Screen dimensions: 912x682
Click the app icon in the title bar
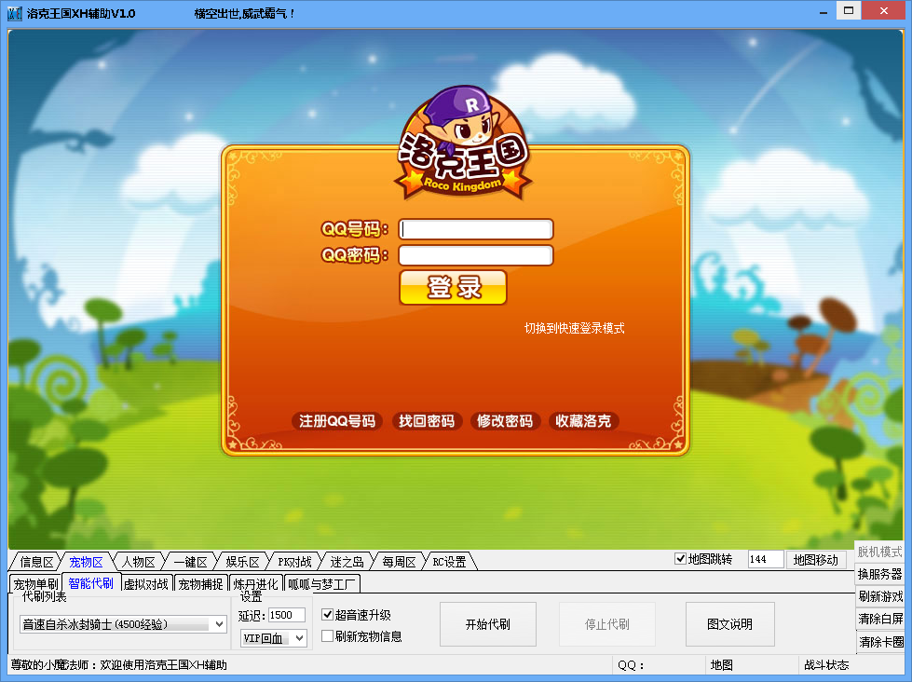click(x=14, y=13)
